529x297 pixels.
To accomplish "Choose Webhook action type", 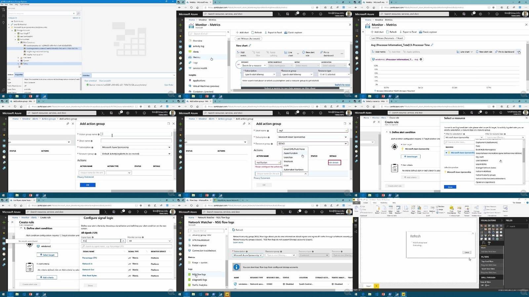I will point(288,161).
